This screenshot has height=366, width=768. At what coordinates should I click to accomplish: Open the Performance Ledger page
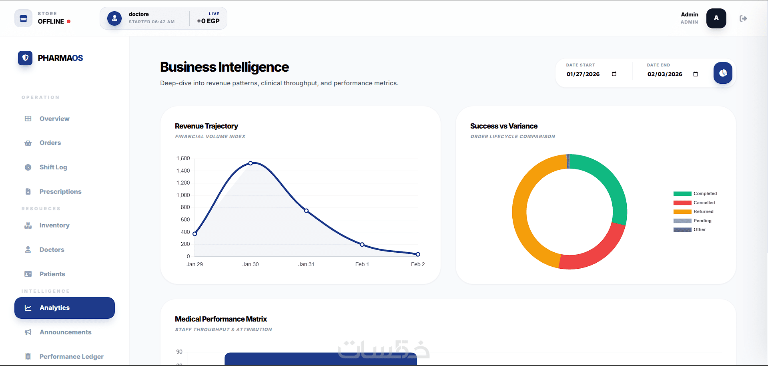coord(71,357)
